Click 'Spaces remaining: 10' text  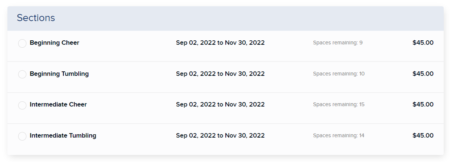click(339, 74)
